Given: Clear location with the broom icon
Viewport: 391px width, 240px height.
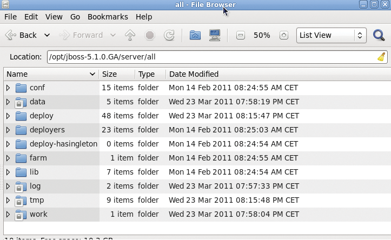Looking at the screenshot, I should pyautogui.click(x=381, y=57).
